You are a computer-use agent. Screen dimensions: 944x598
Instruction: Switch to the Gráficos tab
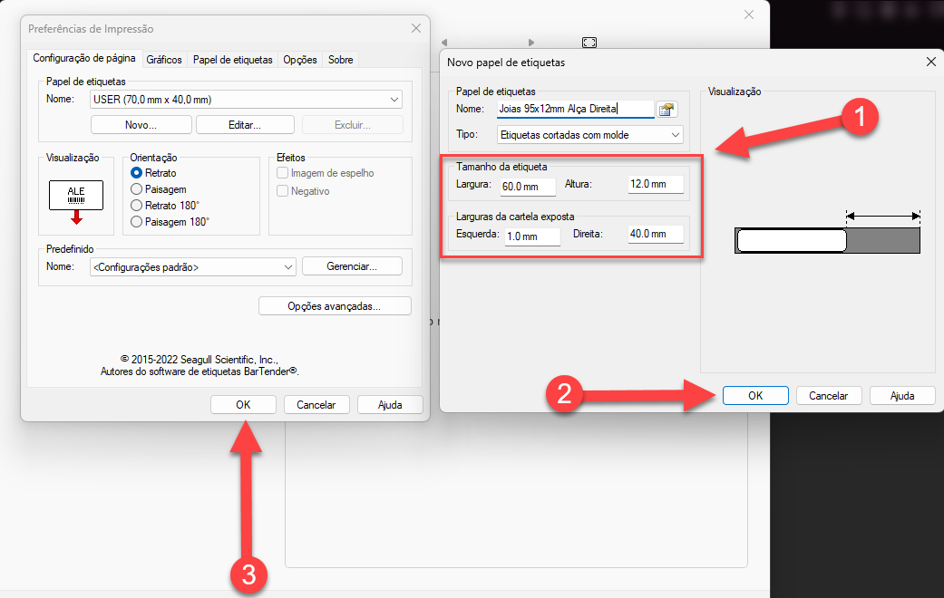tap(164, 60)
